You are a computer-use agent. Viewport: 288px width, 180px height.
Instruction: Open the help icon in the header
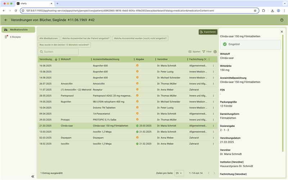[x=282, y=20]
